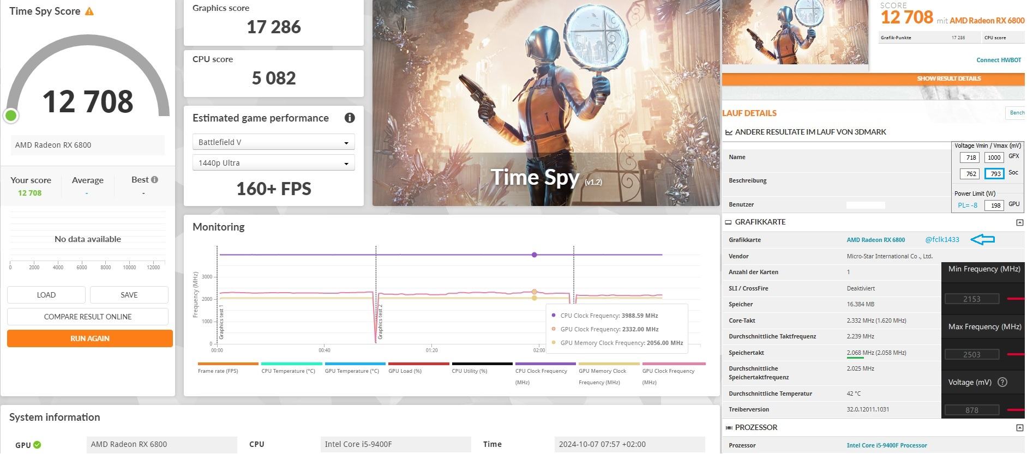
Task: Toggle CPU Clock Frequency legend in Monitoring
Action: point(545,373)
